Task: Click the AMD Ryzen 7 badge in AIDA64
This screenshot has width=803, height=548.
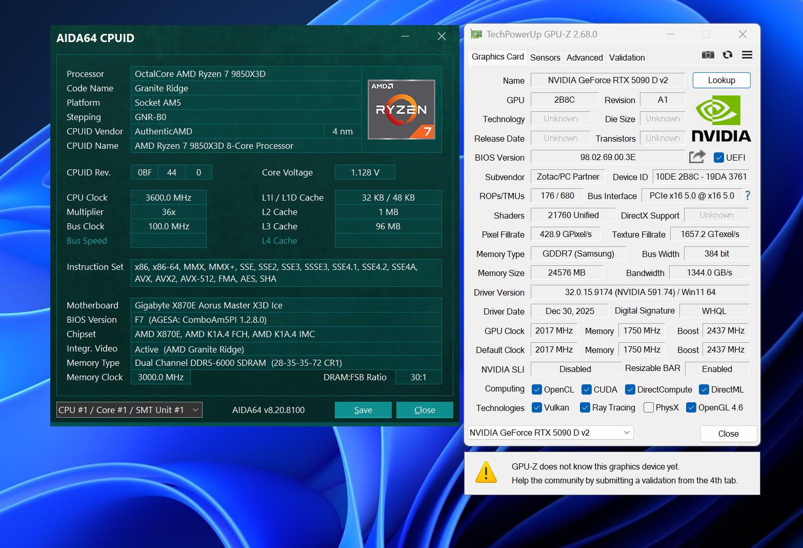Action: point(401,109)
